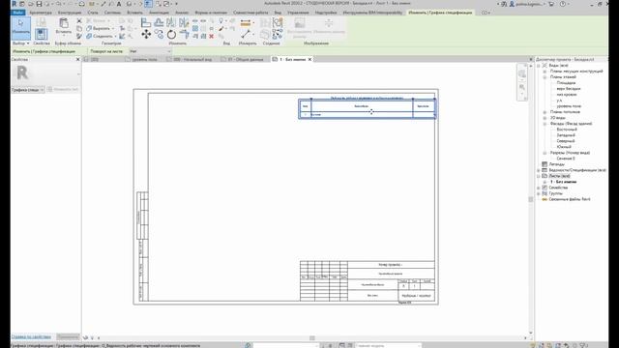Click the Revit R application logo

click(14, 4)
